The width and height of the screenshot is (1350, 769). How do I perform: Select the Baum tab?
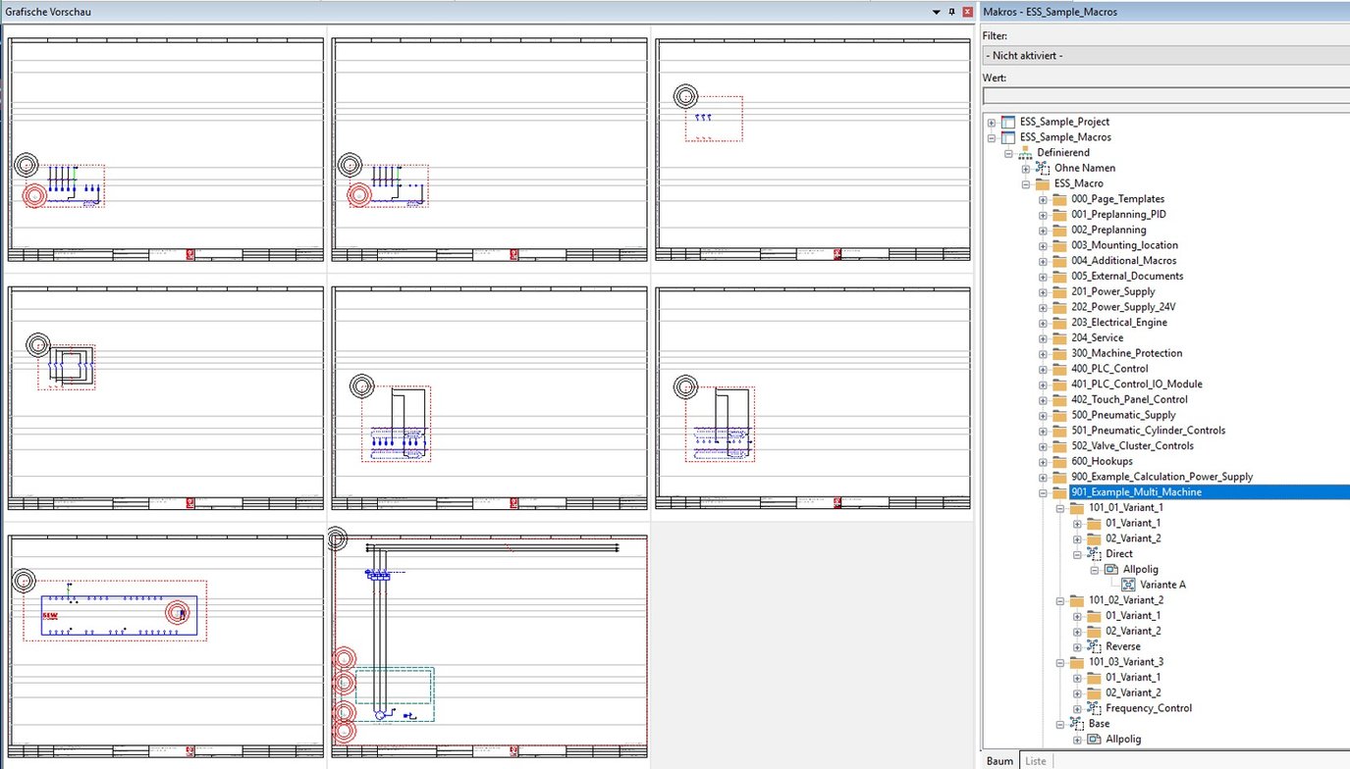click(x=999, y=760)
